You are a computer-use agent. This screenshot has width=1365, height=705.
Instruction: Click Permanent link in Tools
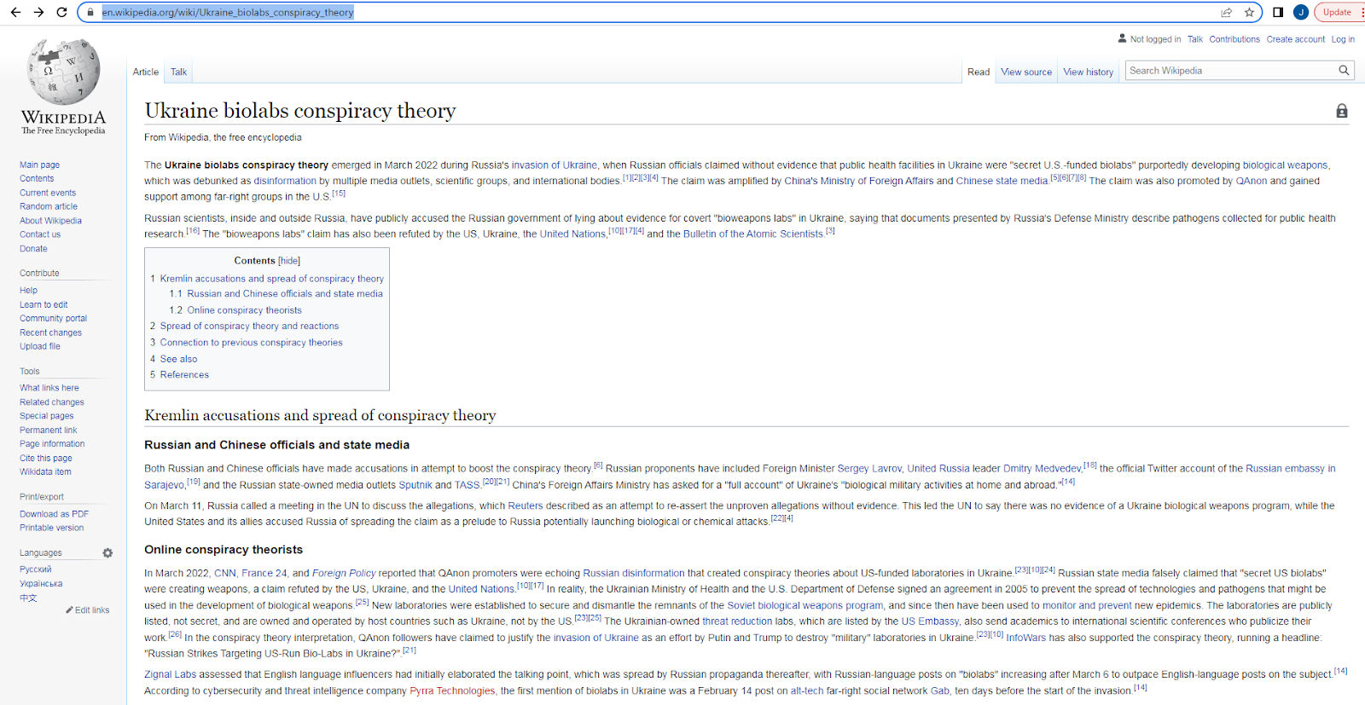(x=48, y=431)
